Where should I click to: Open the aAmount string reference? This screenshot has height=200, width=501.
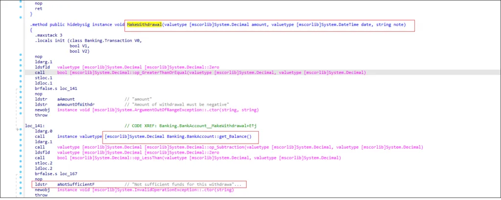click(x=66, y=99)
